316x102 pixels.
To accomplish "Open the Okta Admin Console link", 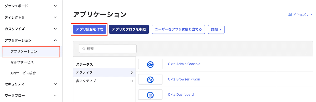I will [x=184, y=64].
